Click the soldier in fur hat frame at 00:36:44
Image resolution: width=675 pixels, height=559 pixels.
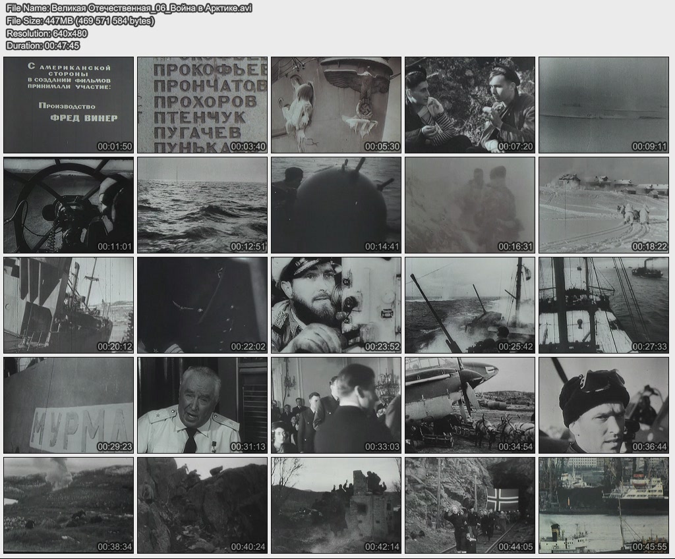pyautogui.click(x=604, y=405)
